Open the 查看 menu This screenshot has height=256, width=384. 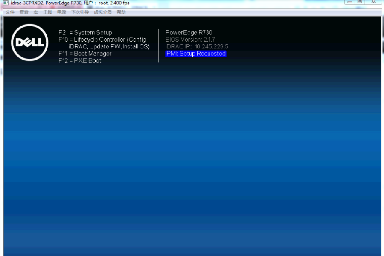point(24,12)
